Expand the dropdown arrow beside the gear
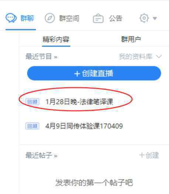 coord(155,18)
